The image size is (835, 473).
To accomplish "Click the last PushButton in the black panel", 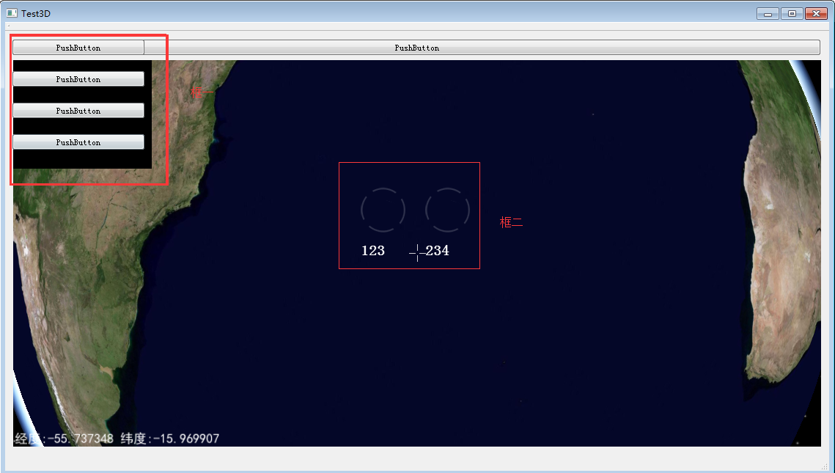I will [x=78, y=142].
